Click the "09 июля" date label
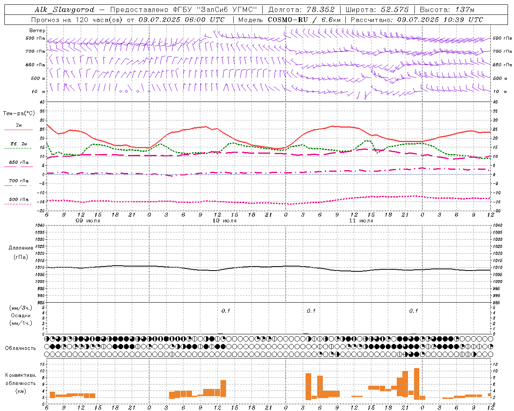Viewport: 514px width, 411px height. (88, 221)
